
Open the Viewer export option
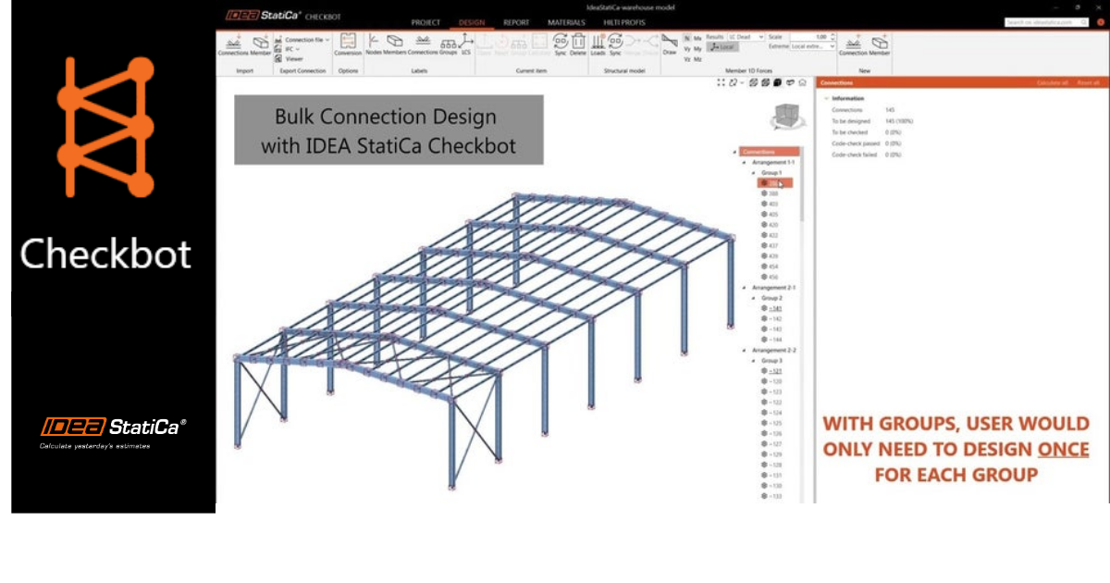(x=288, y=58)
